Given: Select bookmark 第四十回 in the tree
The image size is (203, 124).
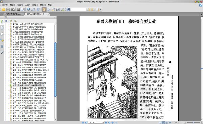Looking at the screenshot, I should tap(28, 111).
